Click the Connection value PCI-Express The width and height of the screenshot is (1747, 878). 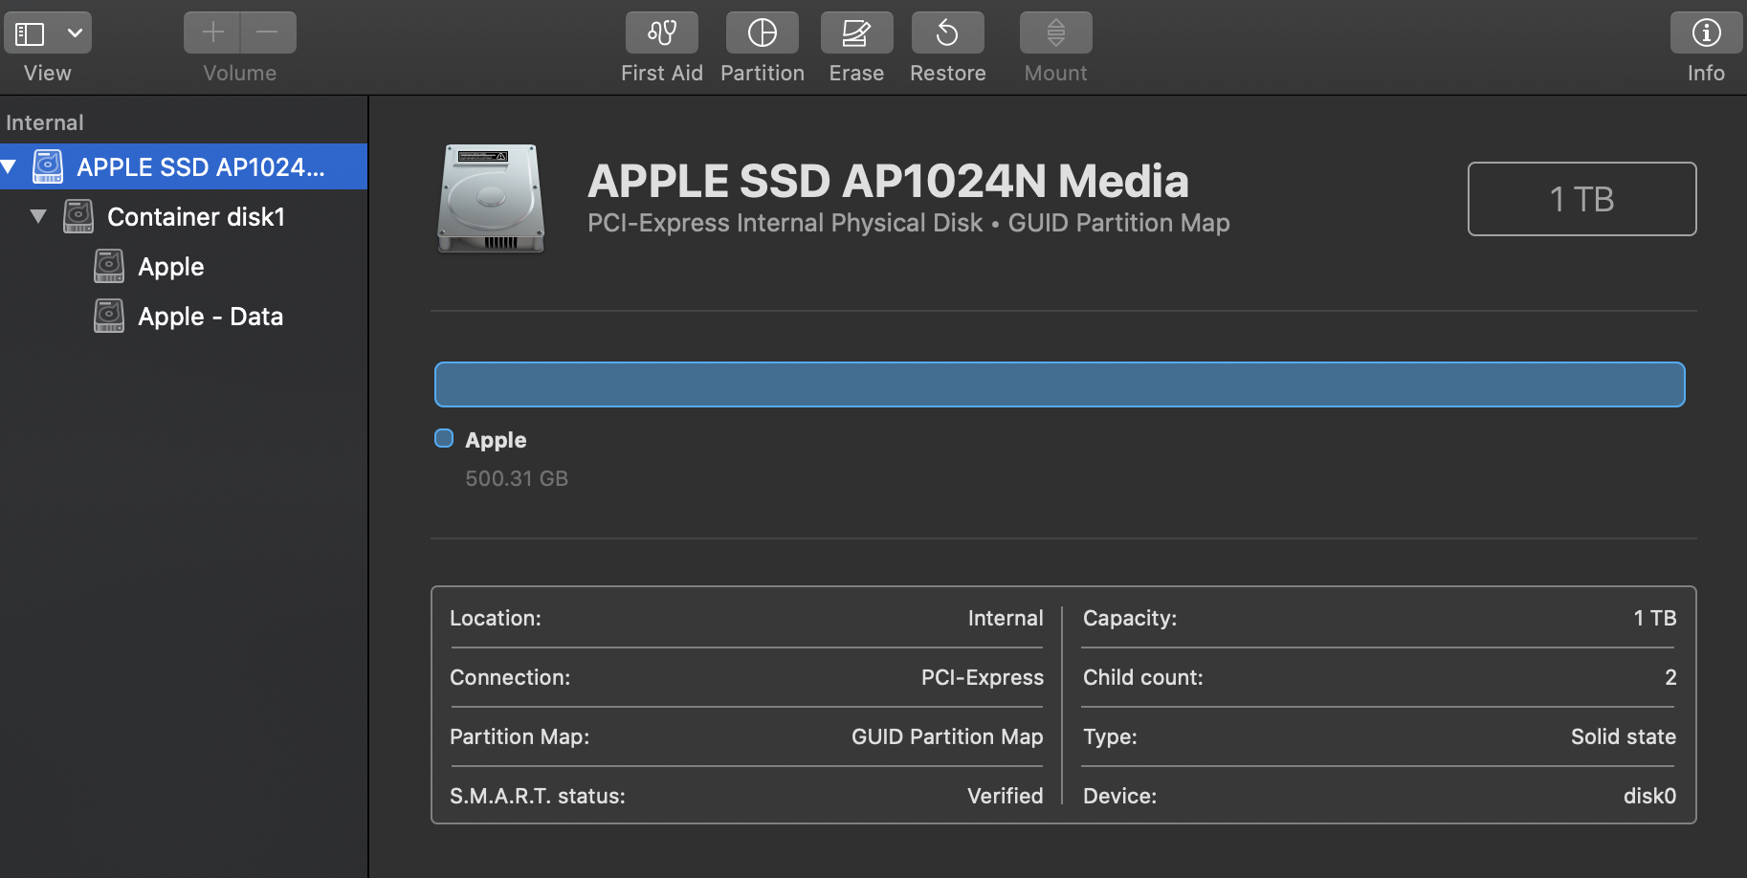click(x=983, y=677)
